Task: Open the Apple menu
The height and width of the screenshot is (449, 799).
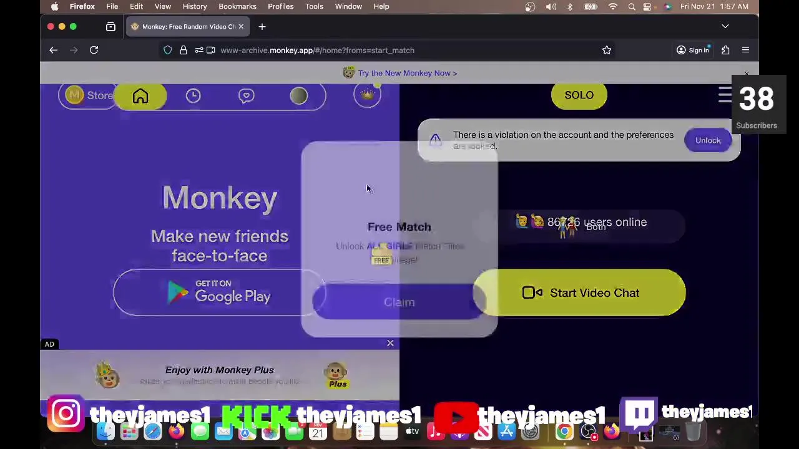Action: coord(55,6)
